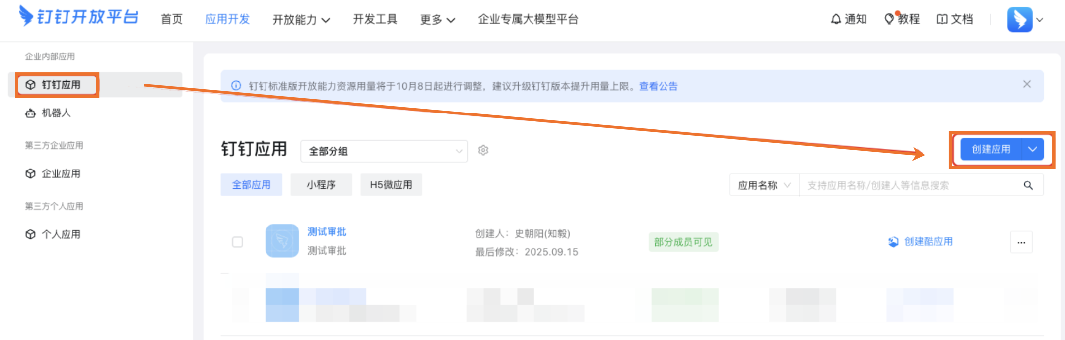Go to 首页 in the top navigation
Screen dimensions: 1065x340
tap(172, 19)
